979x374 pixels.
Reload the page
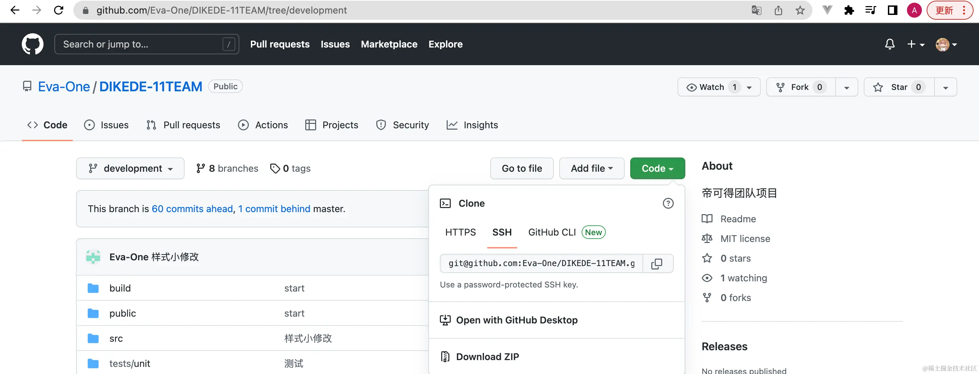click(x=58, y=10)
